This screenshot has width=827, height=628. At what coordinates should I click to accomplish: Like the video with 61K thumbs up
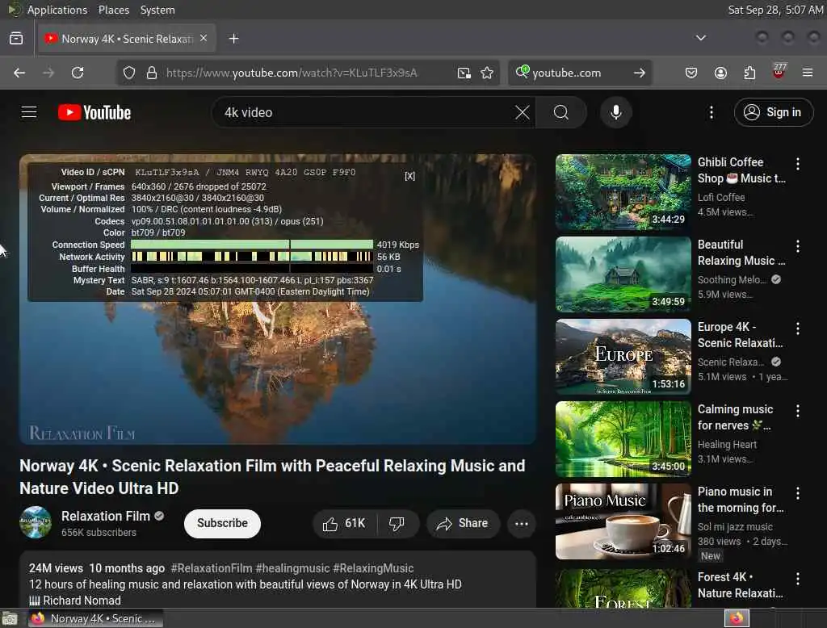tap(344, 524)
